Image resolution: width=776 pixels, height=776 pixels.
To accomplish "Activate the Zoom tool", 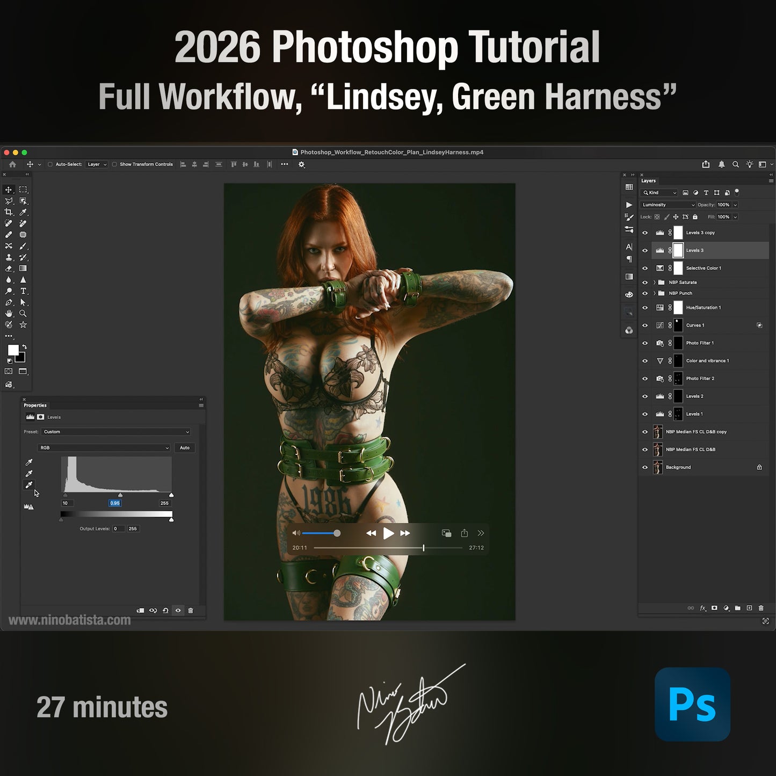I will pyautogui.click(x=23, y=312).
